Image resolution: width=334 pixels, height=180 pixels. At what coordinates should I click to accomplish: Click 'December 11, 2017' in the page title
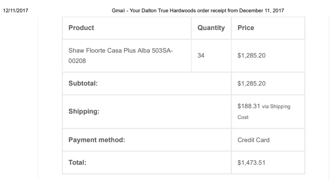tap(262, 11)
